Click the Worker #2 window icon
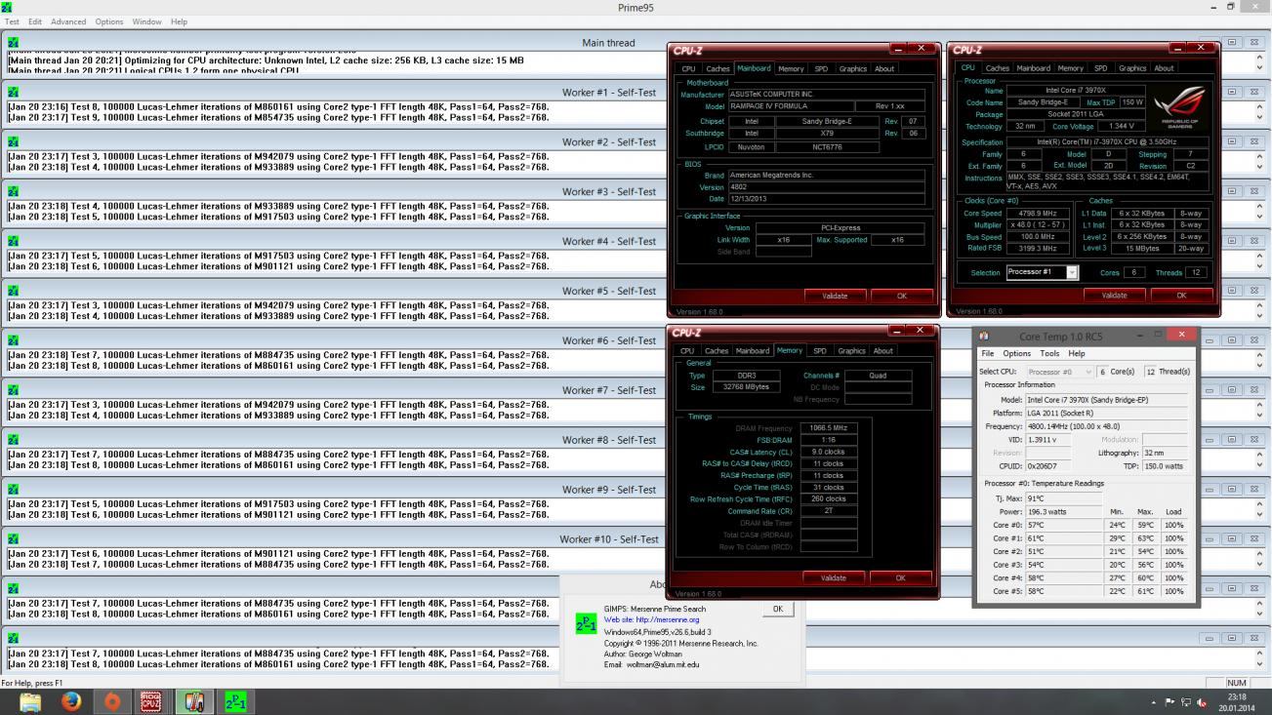 14,142
